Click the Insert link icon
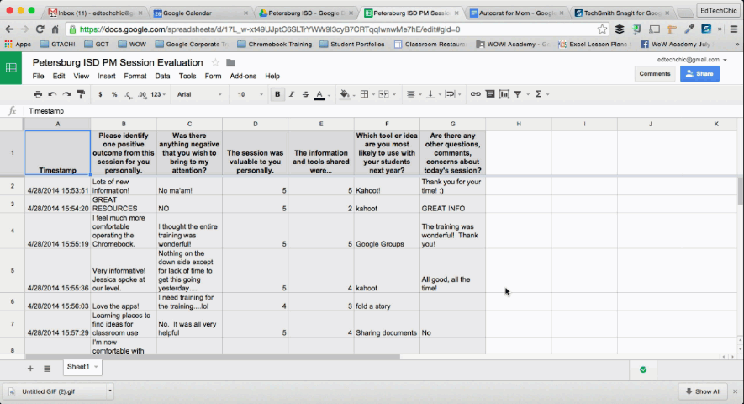Screen dimensions: 744x404 click(476, 94)
